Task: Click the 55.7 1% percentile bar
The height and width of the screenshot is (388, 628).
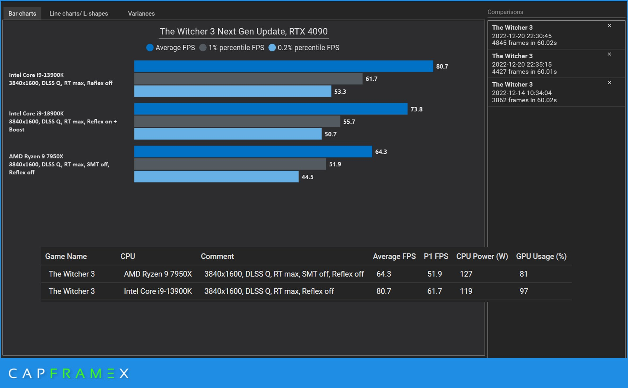Action: (237, 121)
